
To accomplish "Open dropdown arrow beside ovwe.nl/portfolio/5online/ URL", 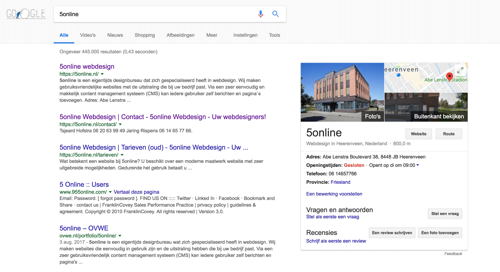I will (x=120, y=236).
